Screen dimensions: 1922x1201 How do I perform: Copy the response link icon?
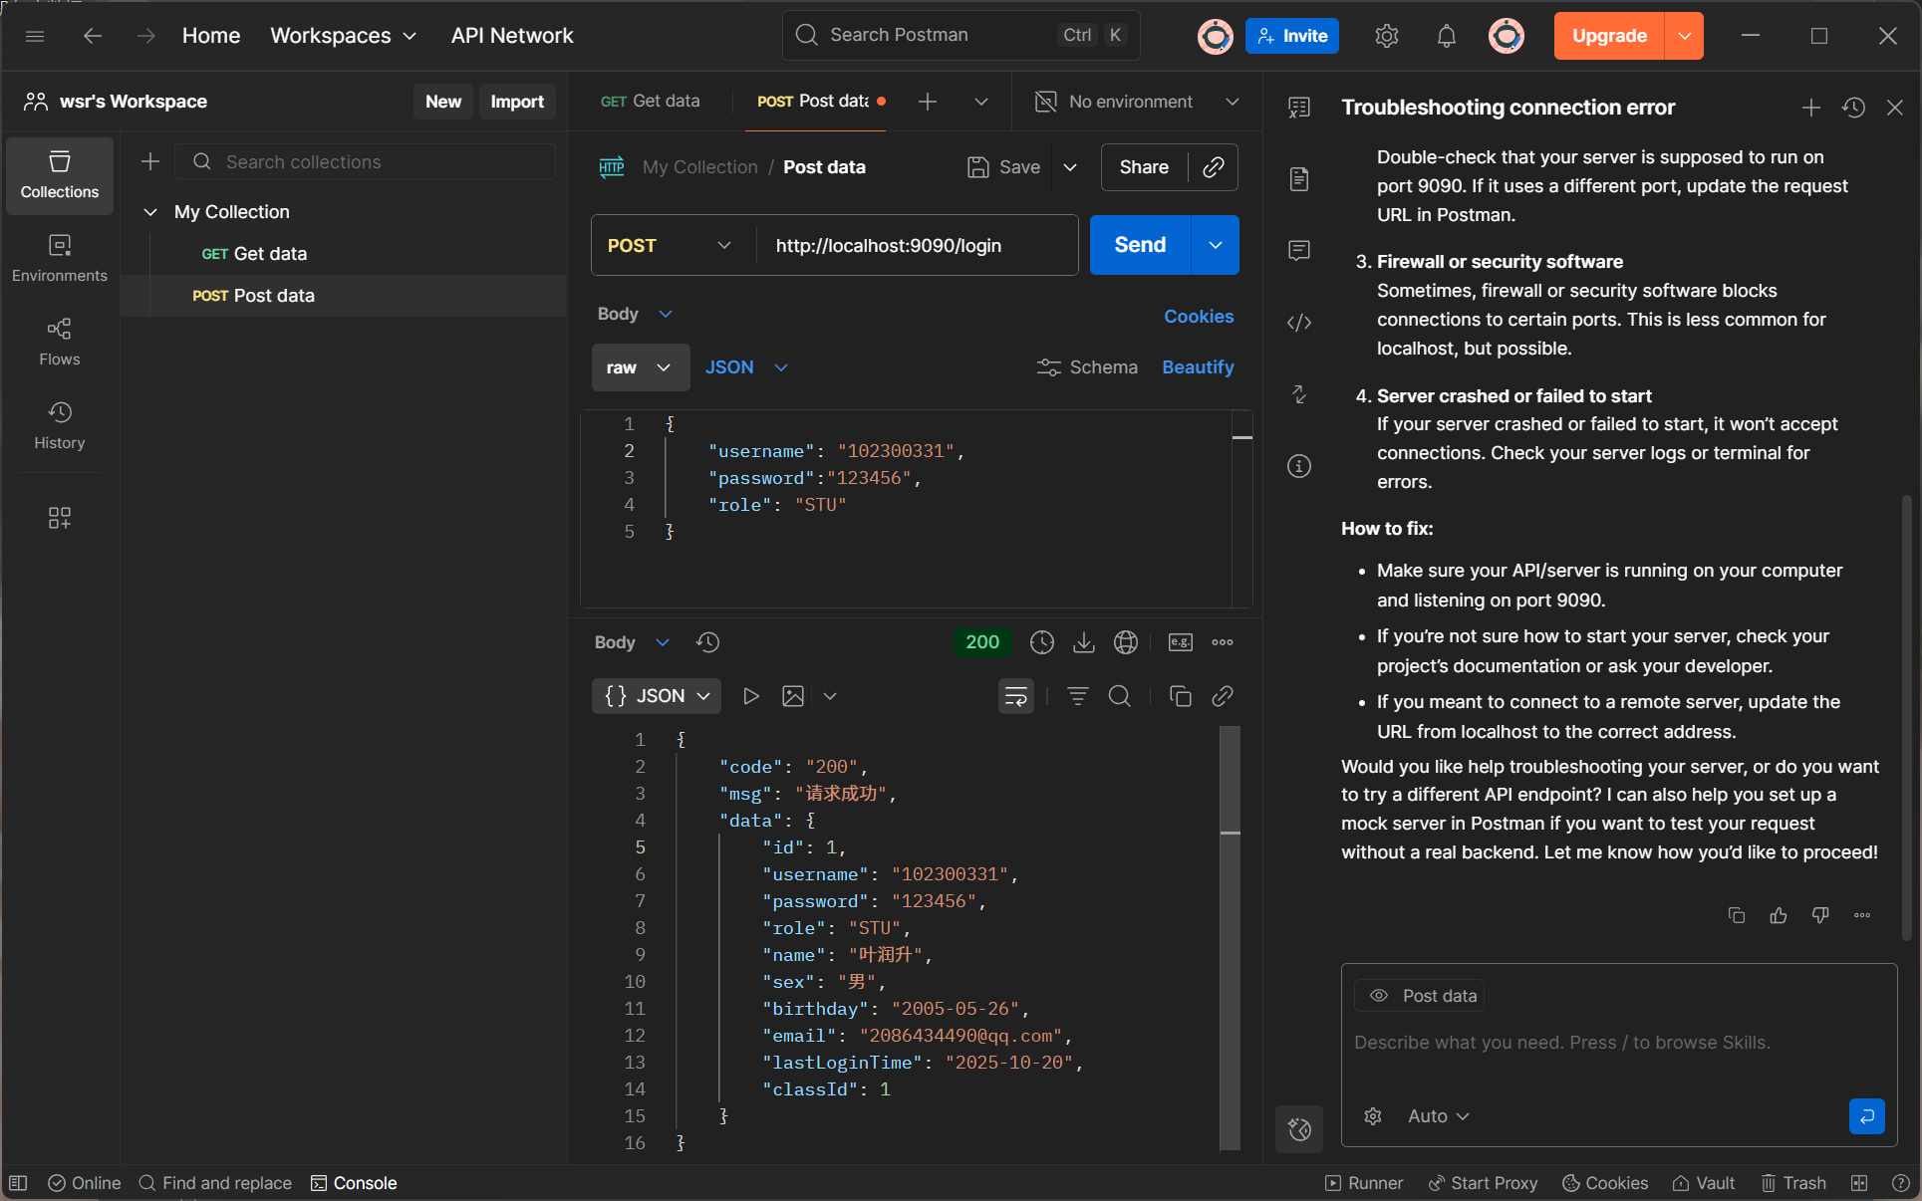[1223, 696]
